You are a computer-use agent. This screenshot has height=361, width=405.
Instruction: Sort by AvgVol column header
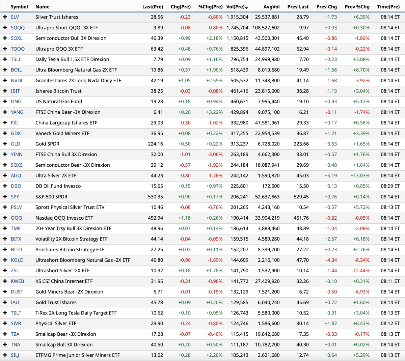[271, 7]
